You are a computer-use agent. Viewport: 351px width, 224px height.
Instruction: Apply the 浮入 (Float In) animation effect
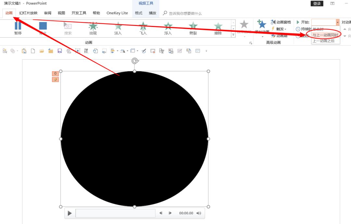[x=168, y=28]
